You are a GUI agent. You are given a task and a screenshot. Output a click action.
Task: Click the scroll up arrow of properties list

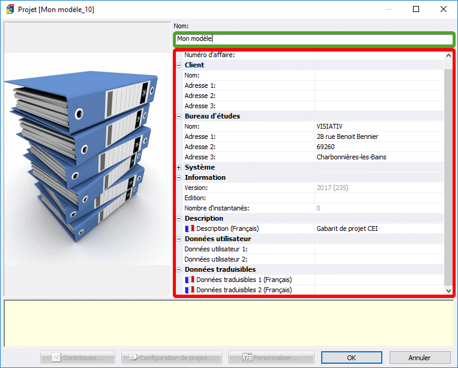pyautogui.click(x=448, y=55)
